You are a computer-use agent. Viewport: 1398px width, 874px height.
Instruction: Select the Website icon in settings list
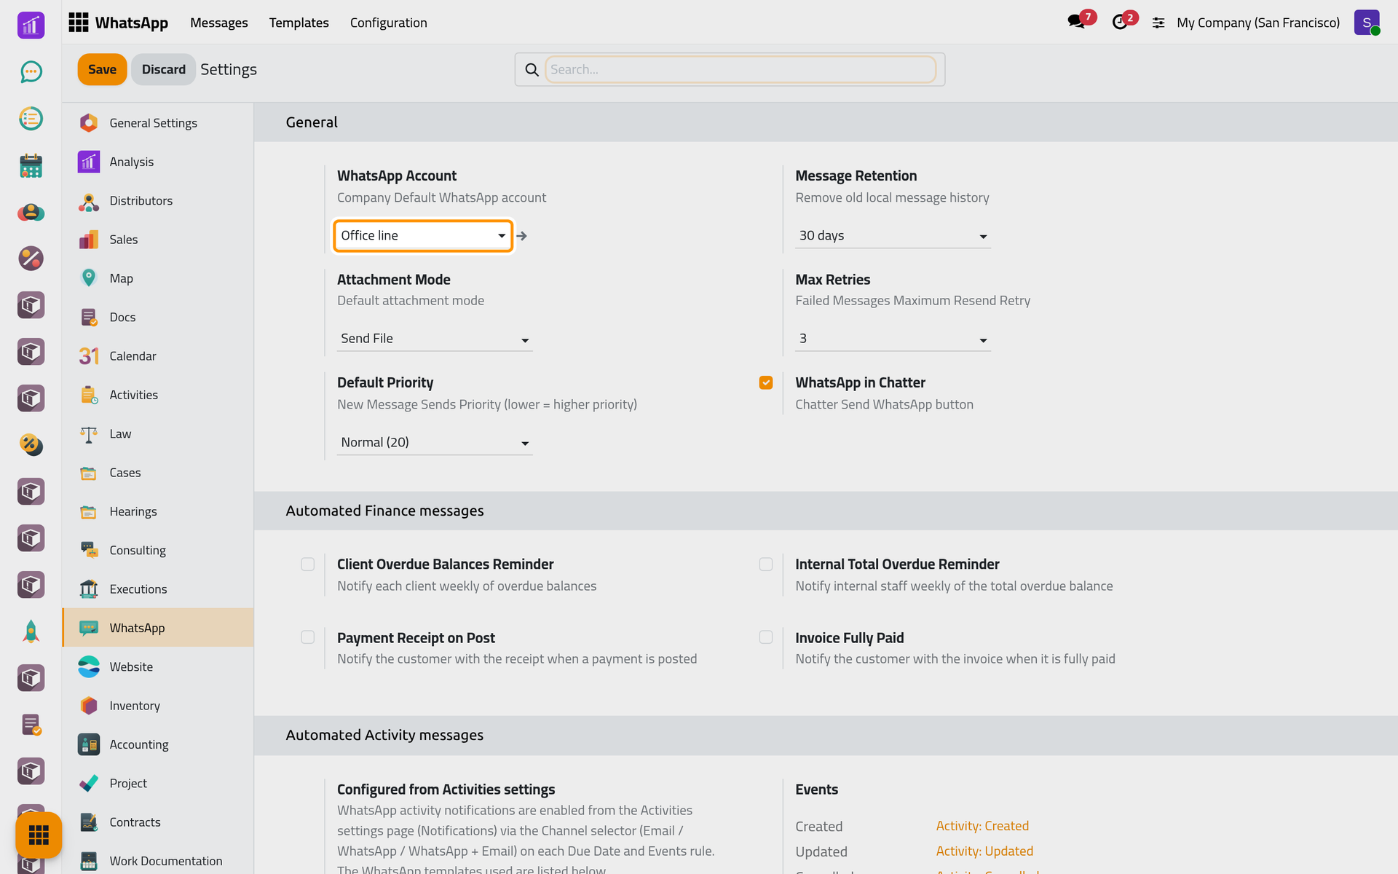pyautogui.click(x=89, y=666)
